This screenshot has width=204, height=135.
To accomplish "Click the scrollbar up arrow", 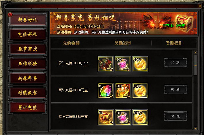I will coord(195,52).
